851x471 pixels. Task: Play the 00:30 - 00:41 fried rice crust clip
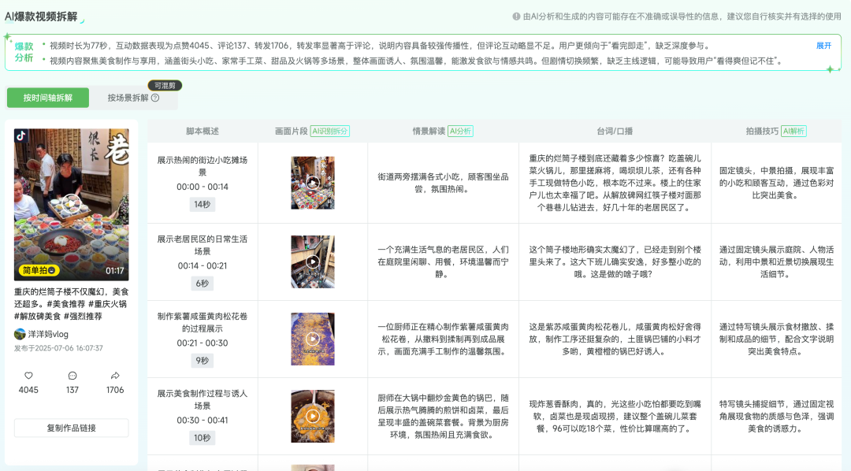click(x=313, y=416)
